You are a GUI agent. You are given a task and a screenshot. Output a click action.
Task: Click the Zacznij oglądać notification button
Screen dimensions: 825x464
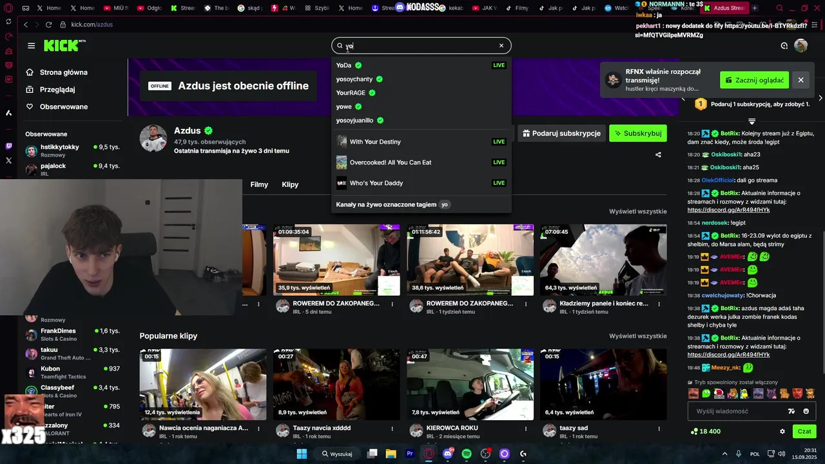[754, 80]
